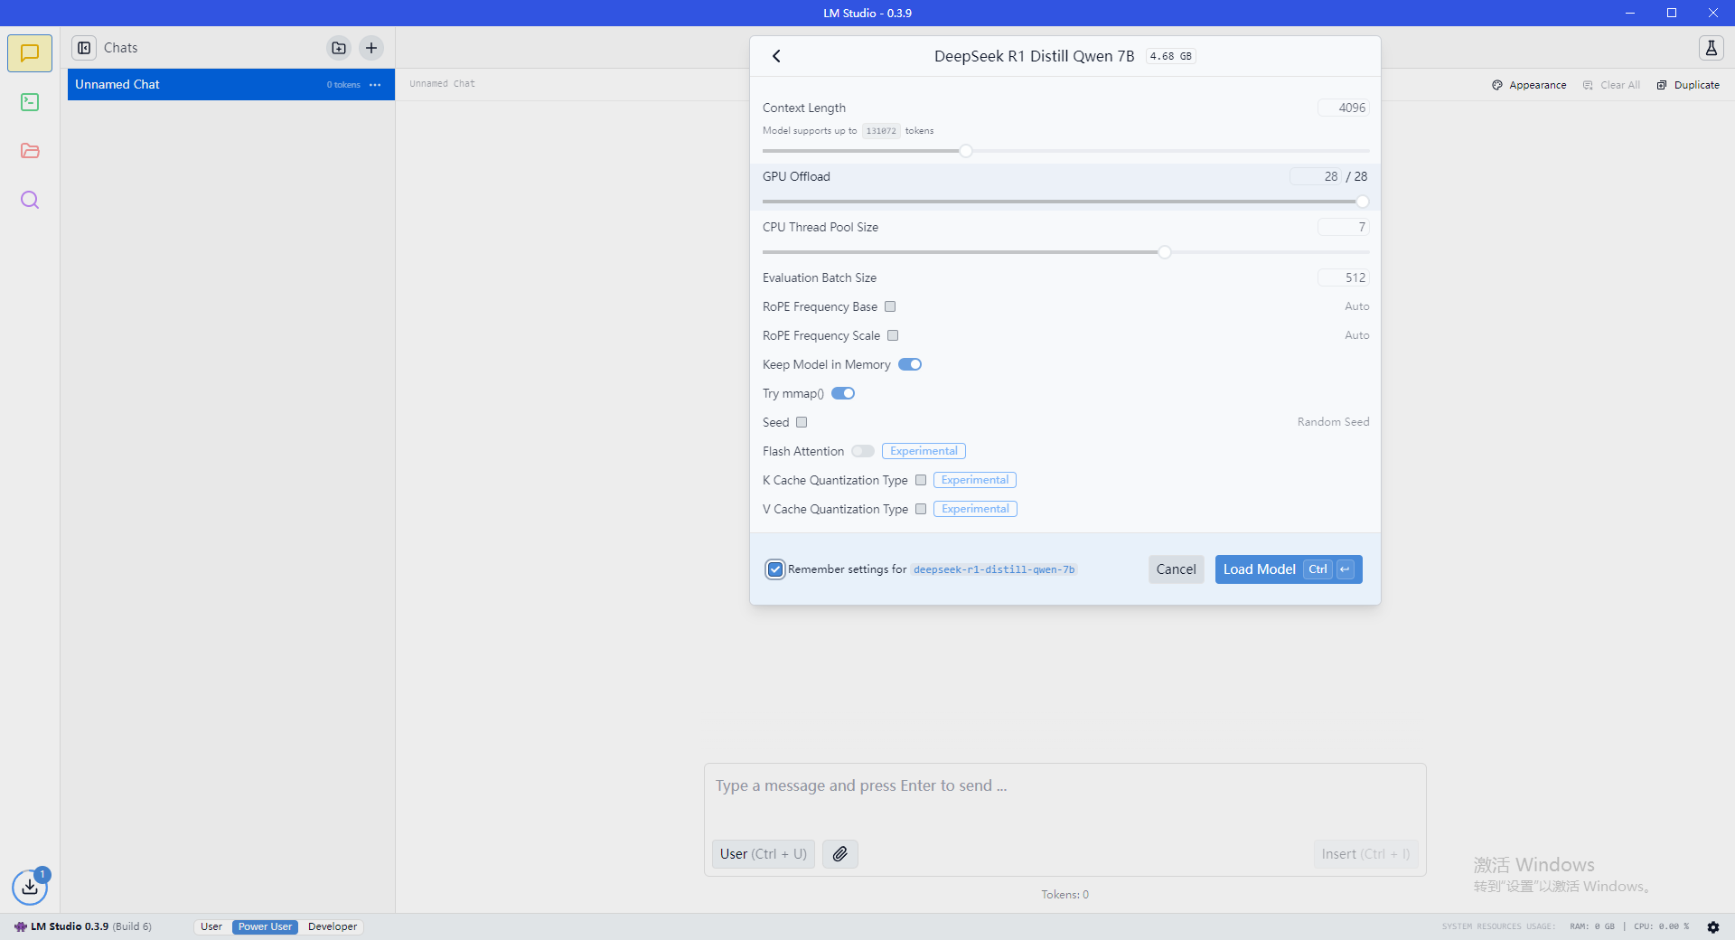Click Evaluation Batch Size value field
The width and height of the screenshot is (1735, 940).
1343,277
